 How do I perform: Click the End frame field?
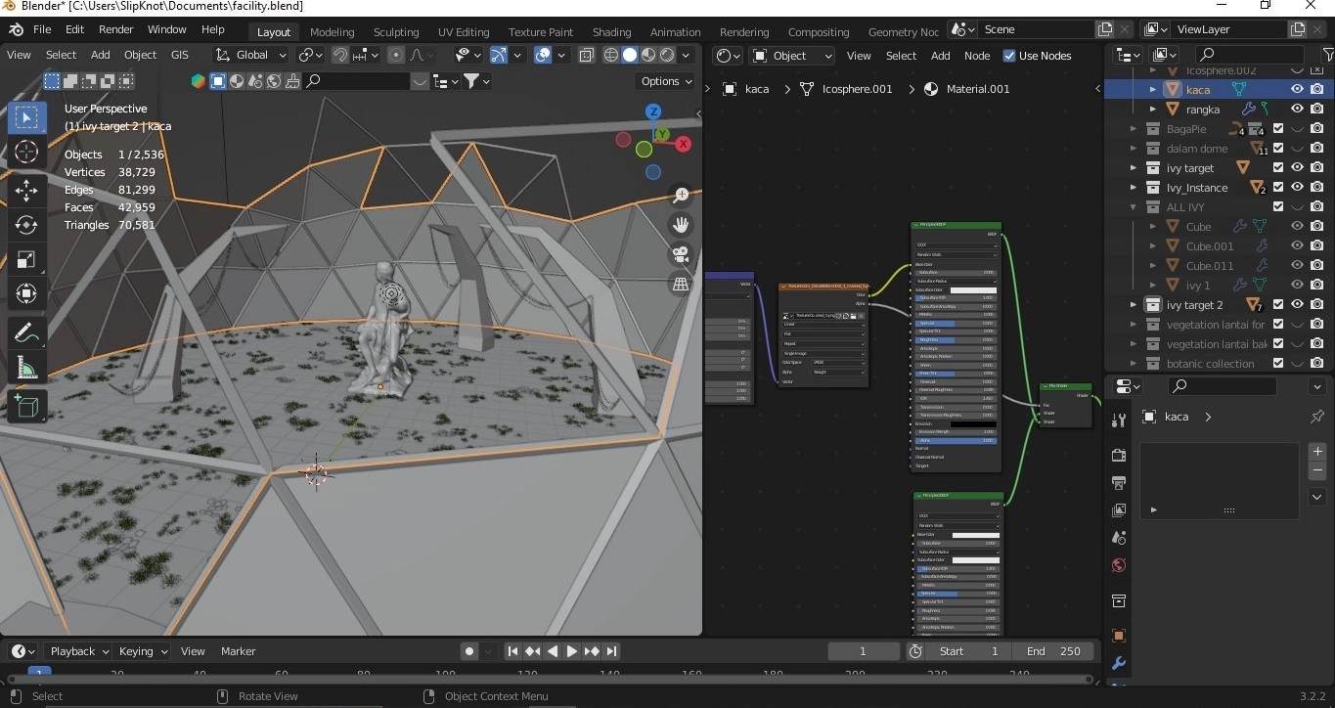coord(1052,651)
